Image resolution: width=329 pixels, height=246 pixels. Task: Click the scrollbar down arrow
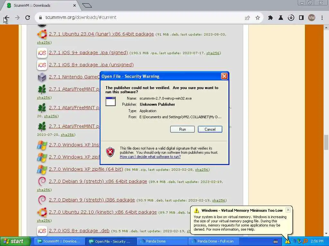326,234
